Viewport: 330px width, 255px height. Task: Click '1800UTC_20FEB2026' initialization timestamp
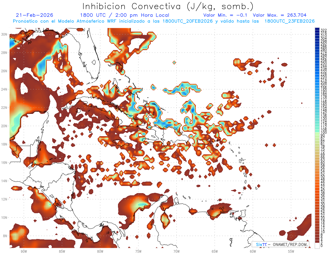pos(188,21)
